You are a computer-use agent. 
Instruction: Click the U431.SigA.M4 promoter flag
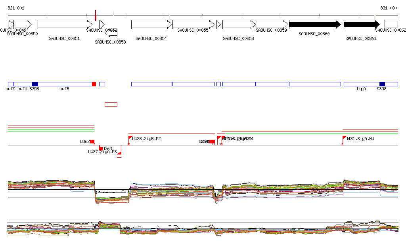[x=344, y=137]
